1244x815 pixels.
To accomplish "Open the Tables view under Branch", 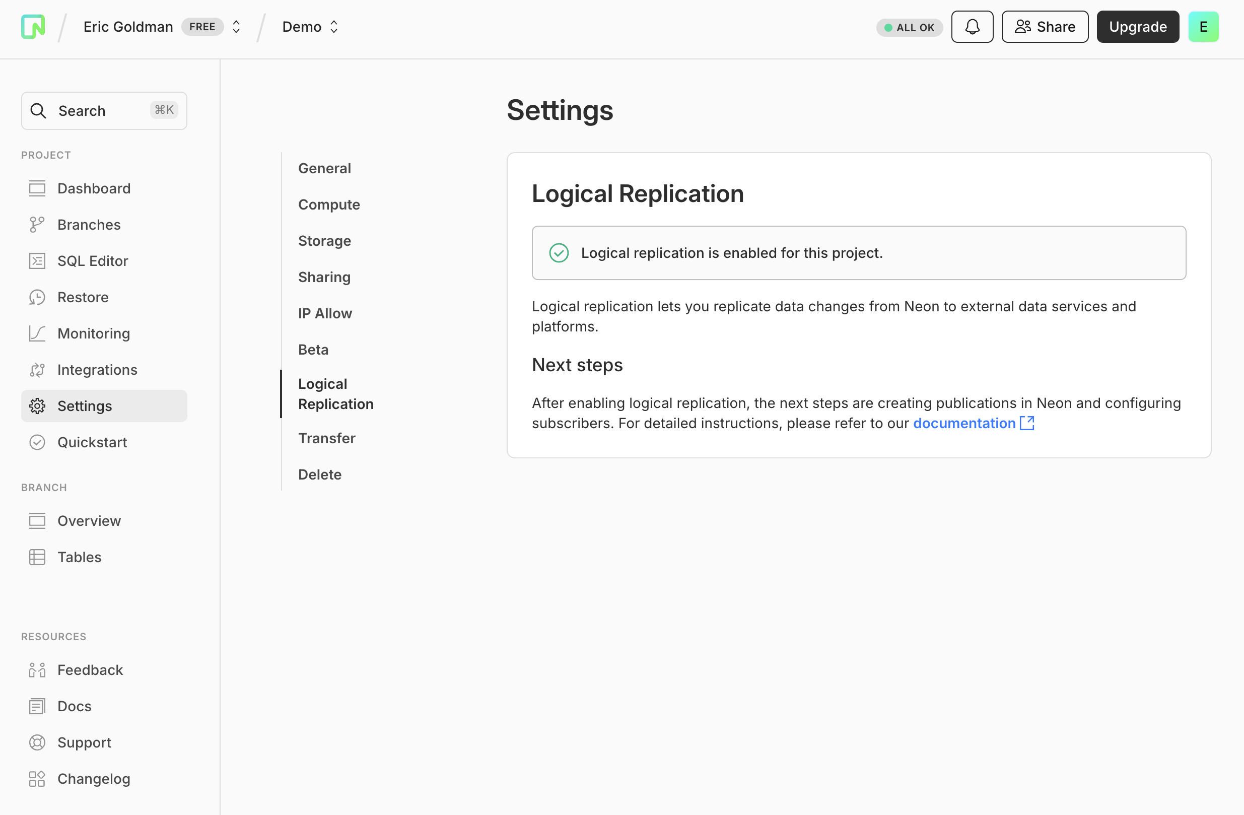I will (79, 557).
